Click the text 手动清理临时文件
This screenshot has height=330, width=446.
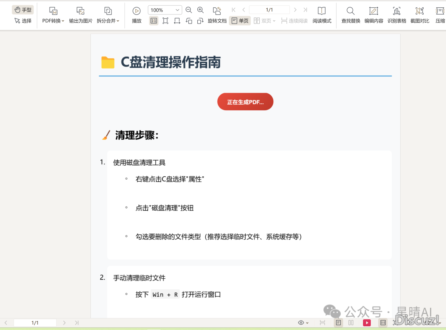(139, 278)
